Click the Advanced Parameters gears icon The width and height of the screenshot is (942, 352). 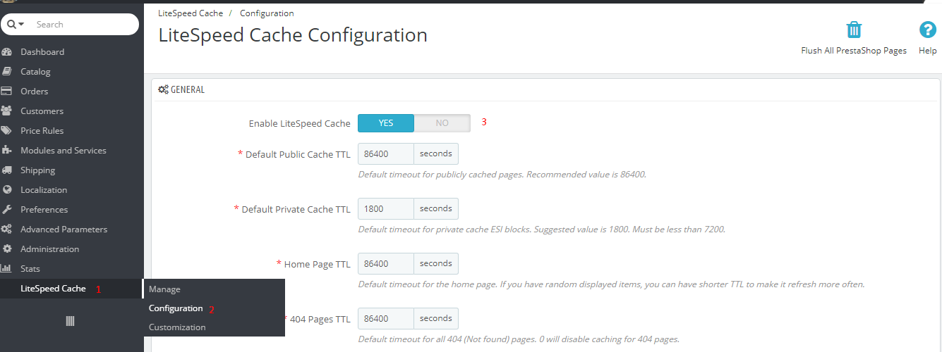7,230
